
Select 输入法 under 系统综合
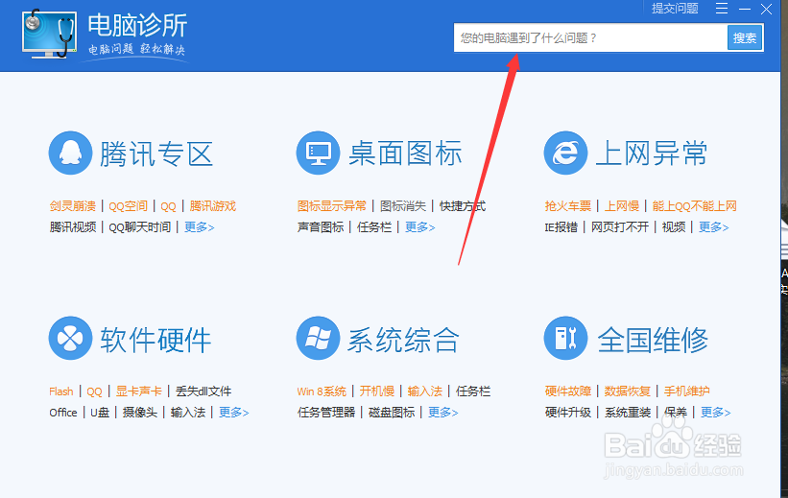pyautogui.click(x=425, y=391)
